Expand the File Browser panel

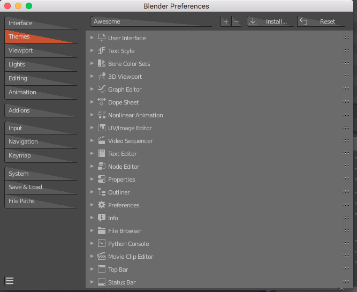[x=92, y=230]
